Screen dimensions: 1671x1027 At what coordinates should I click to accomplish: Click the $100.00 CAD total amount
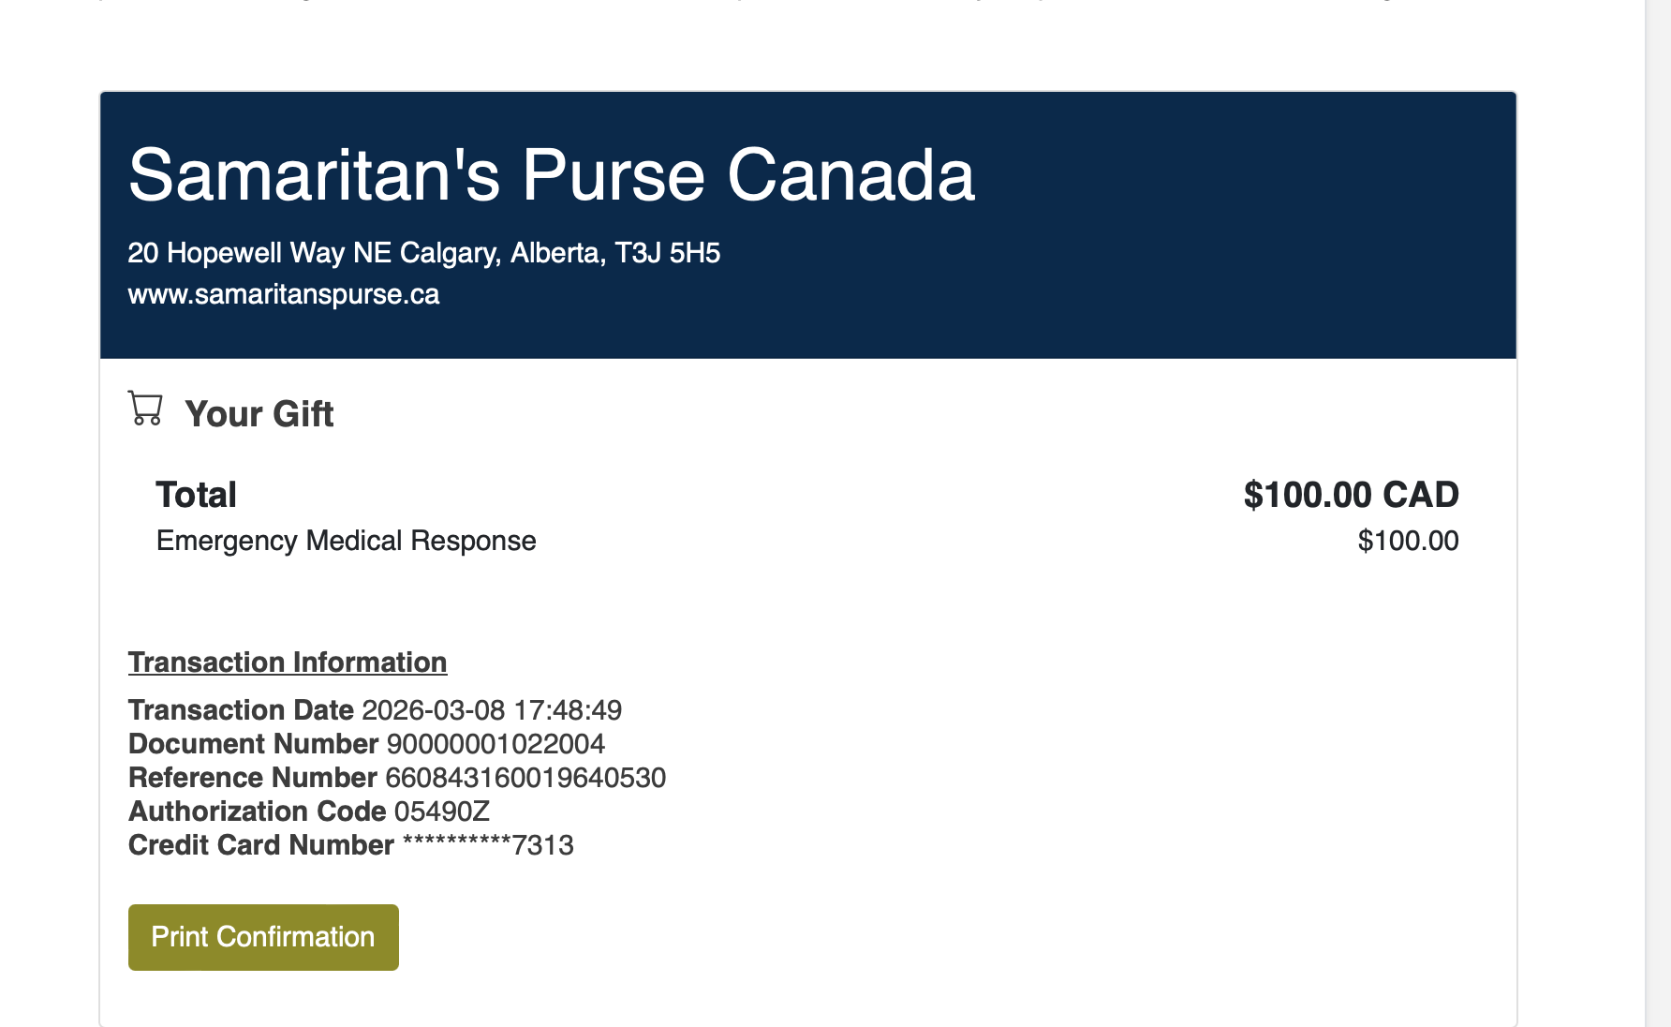tap(1351, 495)
